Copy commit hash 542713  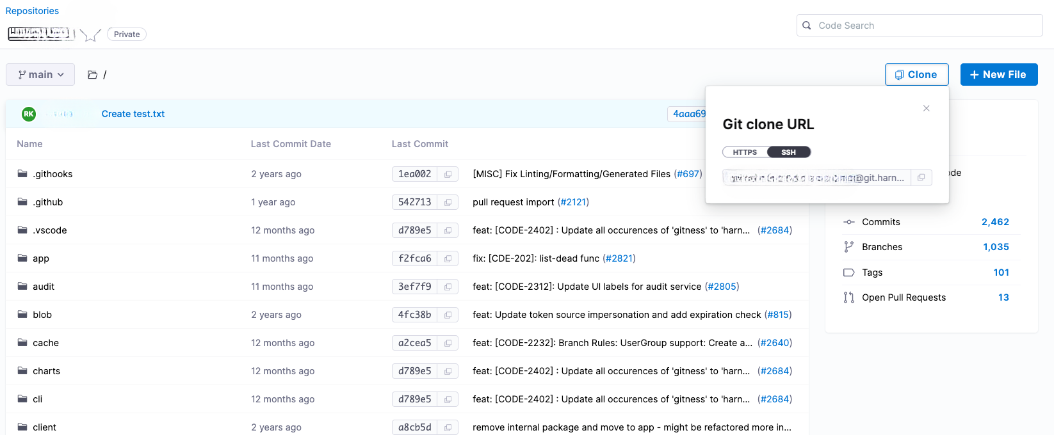(x=448, y=202)
